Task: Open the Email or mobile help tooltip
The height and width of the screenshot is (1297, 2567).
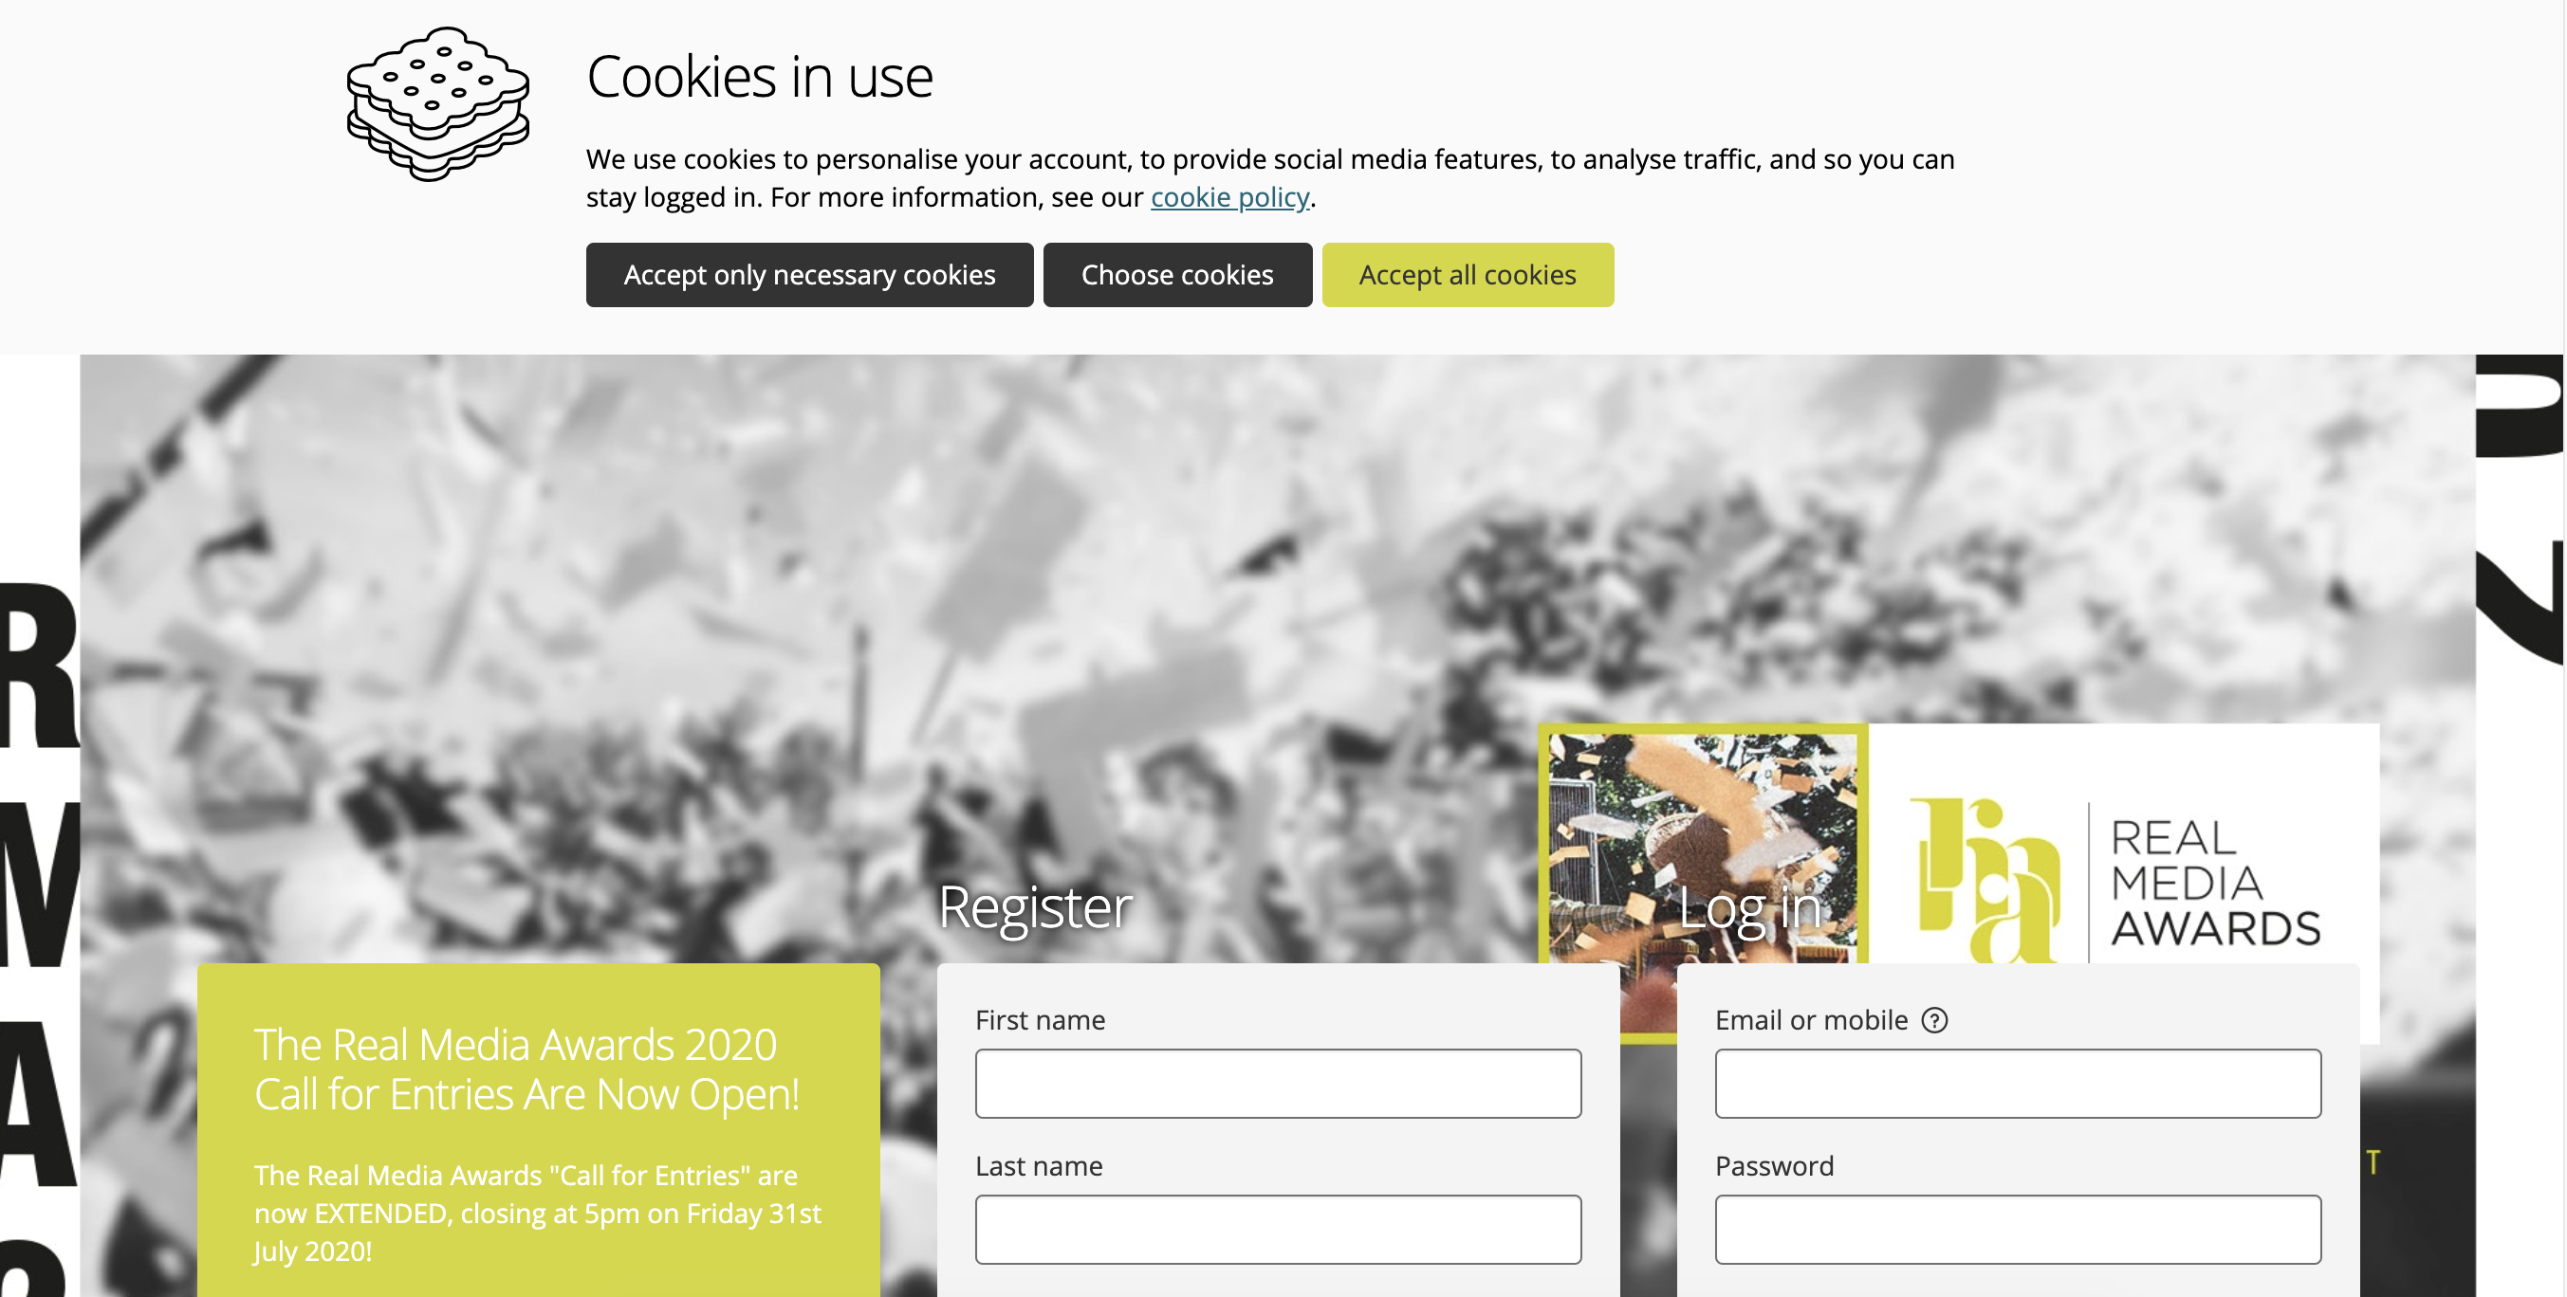Action: (1935, 1020)
